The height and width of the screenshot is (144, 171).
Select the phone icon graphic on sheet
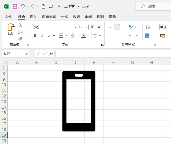[79, 101]
